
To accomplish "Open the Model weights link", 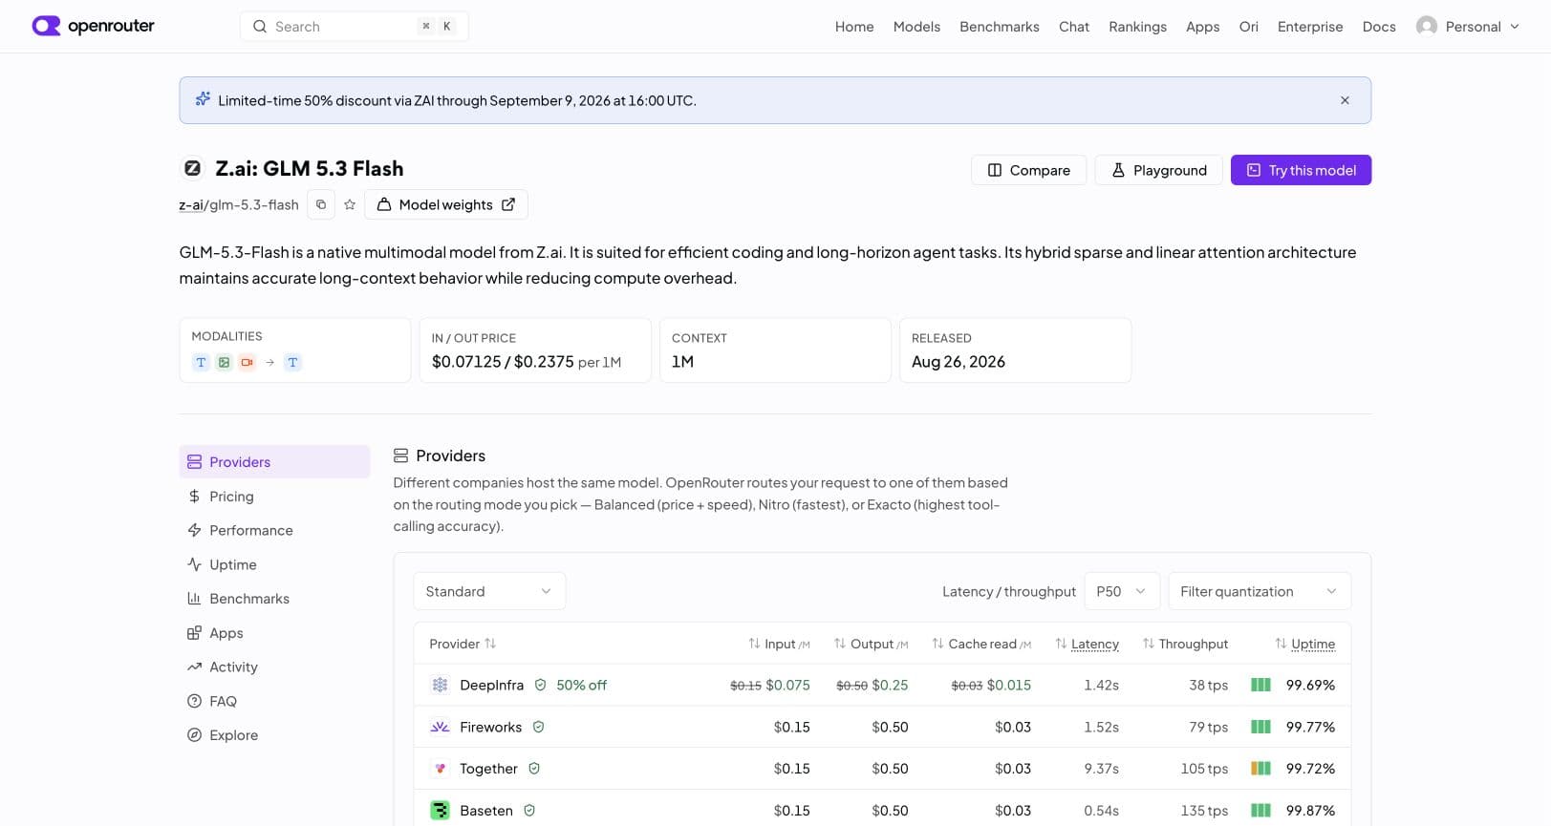I will (445, 204).
